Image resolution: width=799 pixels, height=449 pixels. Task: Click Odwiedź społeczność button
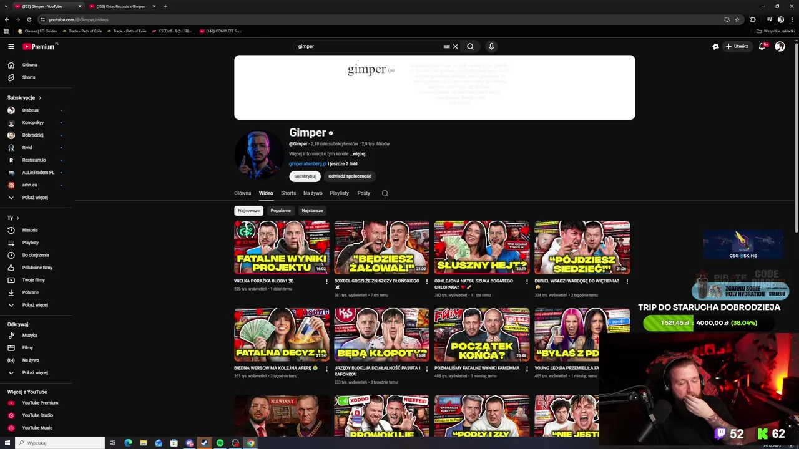click(350, 176)
